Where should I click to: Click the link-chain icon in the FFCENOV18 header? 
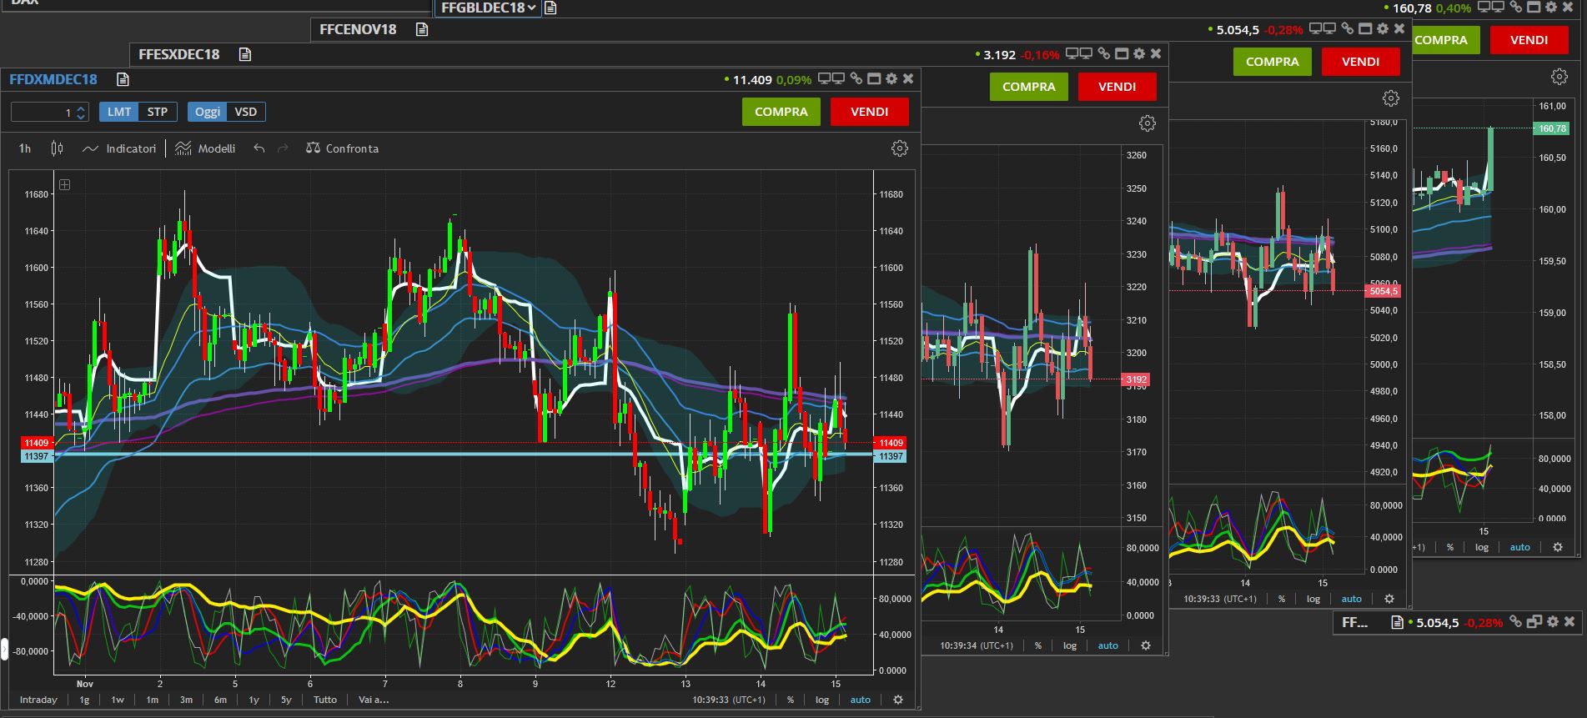(x=1347, y=28)
